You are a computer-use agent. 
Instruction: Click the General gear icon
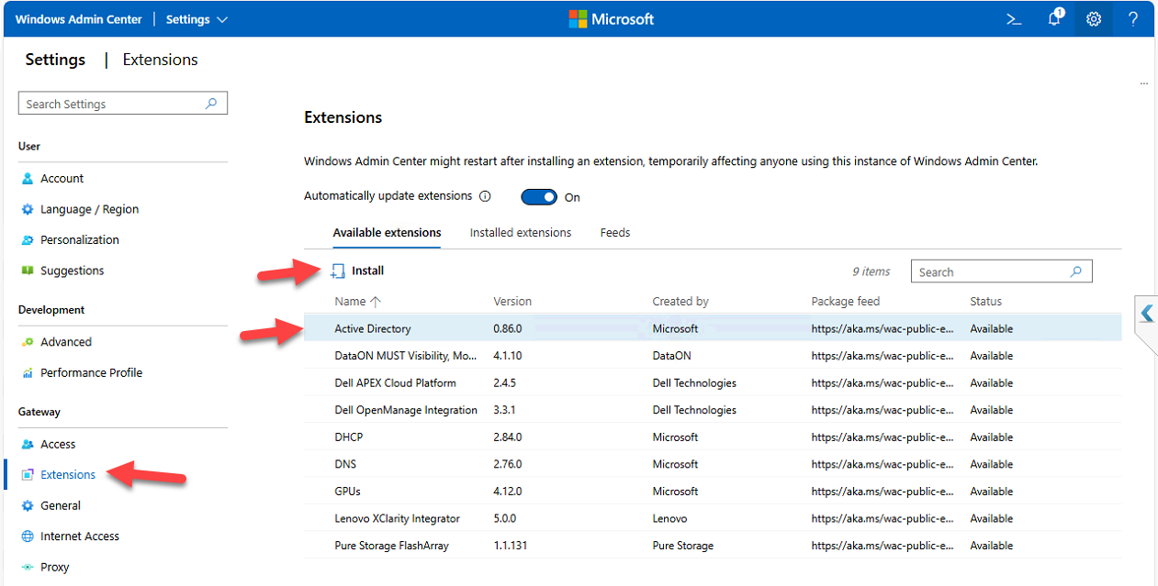(28, 506)
